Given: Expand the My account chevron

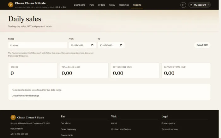Looking at the screenshot, I should pos(209,5).
